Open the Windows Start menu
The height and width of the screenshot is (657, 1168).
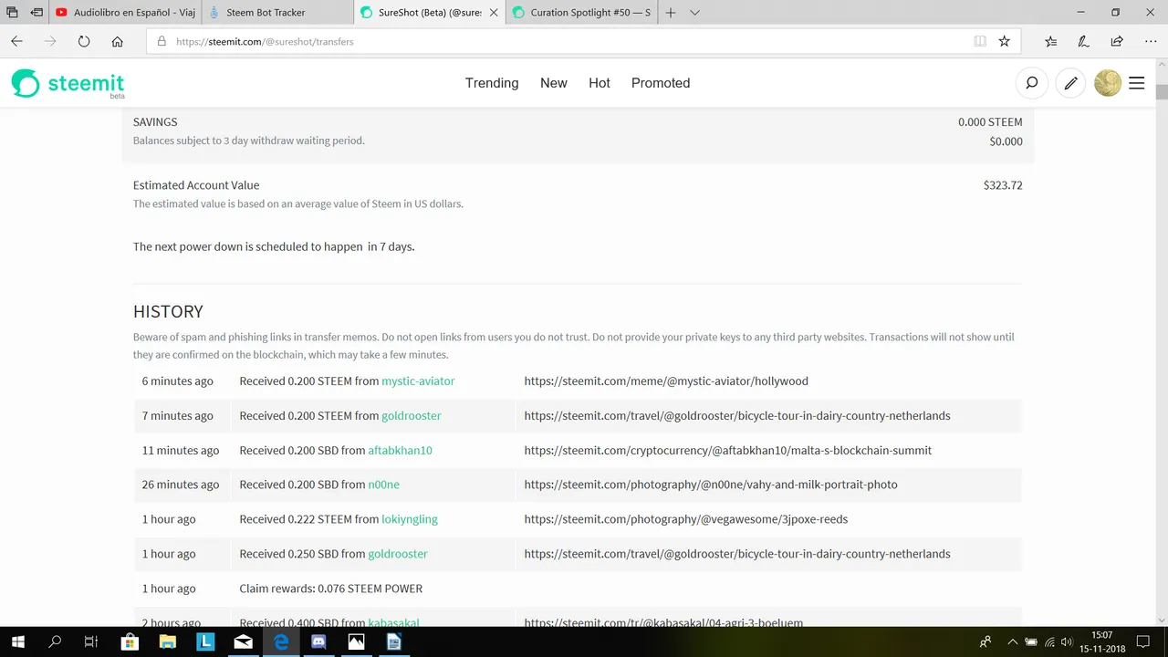tap(18, 641)
